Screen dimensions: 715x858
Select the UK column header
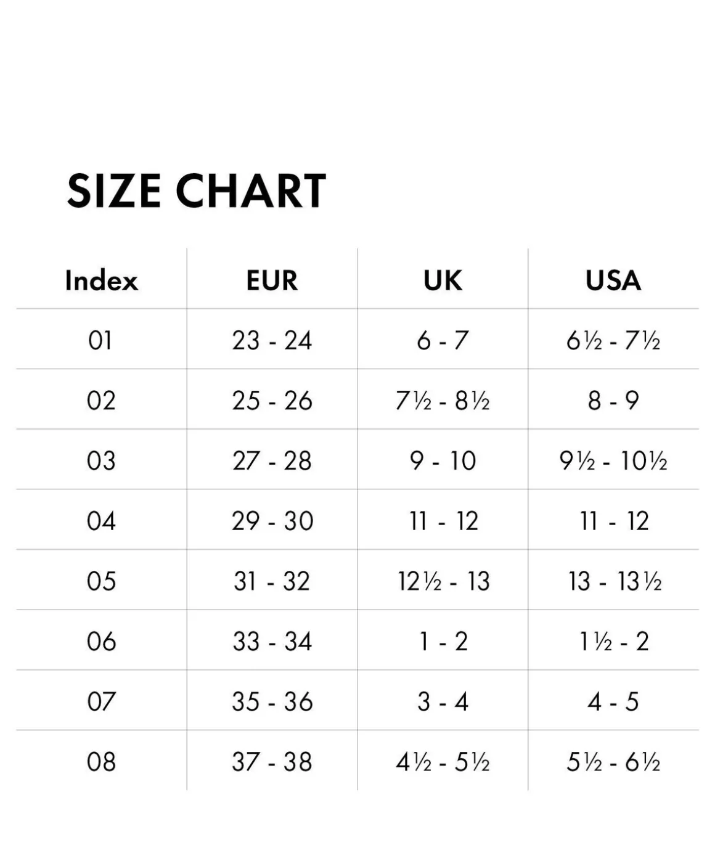(443, 280)
